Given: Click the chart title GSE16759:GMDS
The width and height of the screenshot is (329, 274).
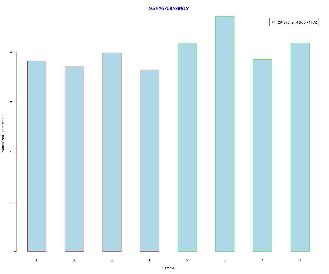Looking at the screenshot, I should pyautogui.click(x=168, y=8).
